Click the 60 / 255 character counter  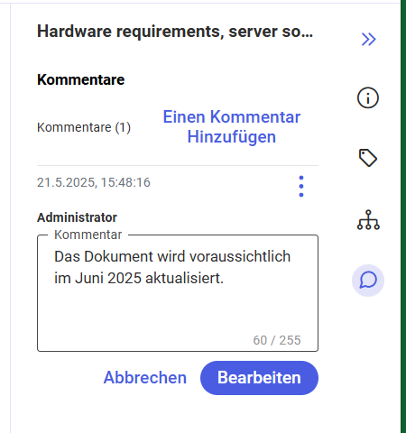[x=277, y=340]
